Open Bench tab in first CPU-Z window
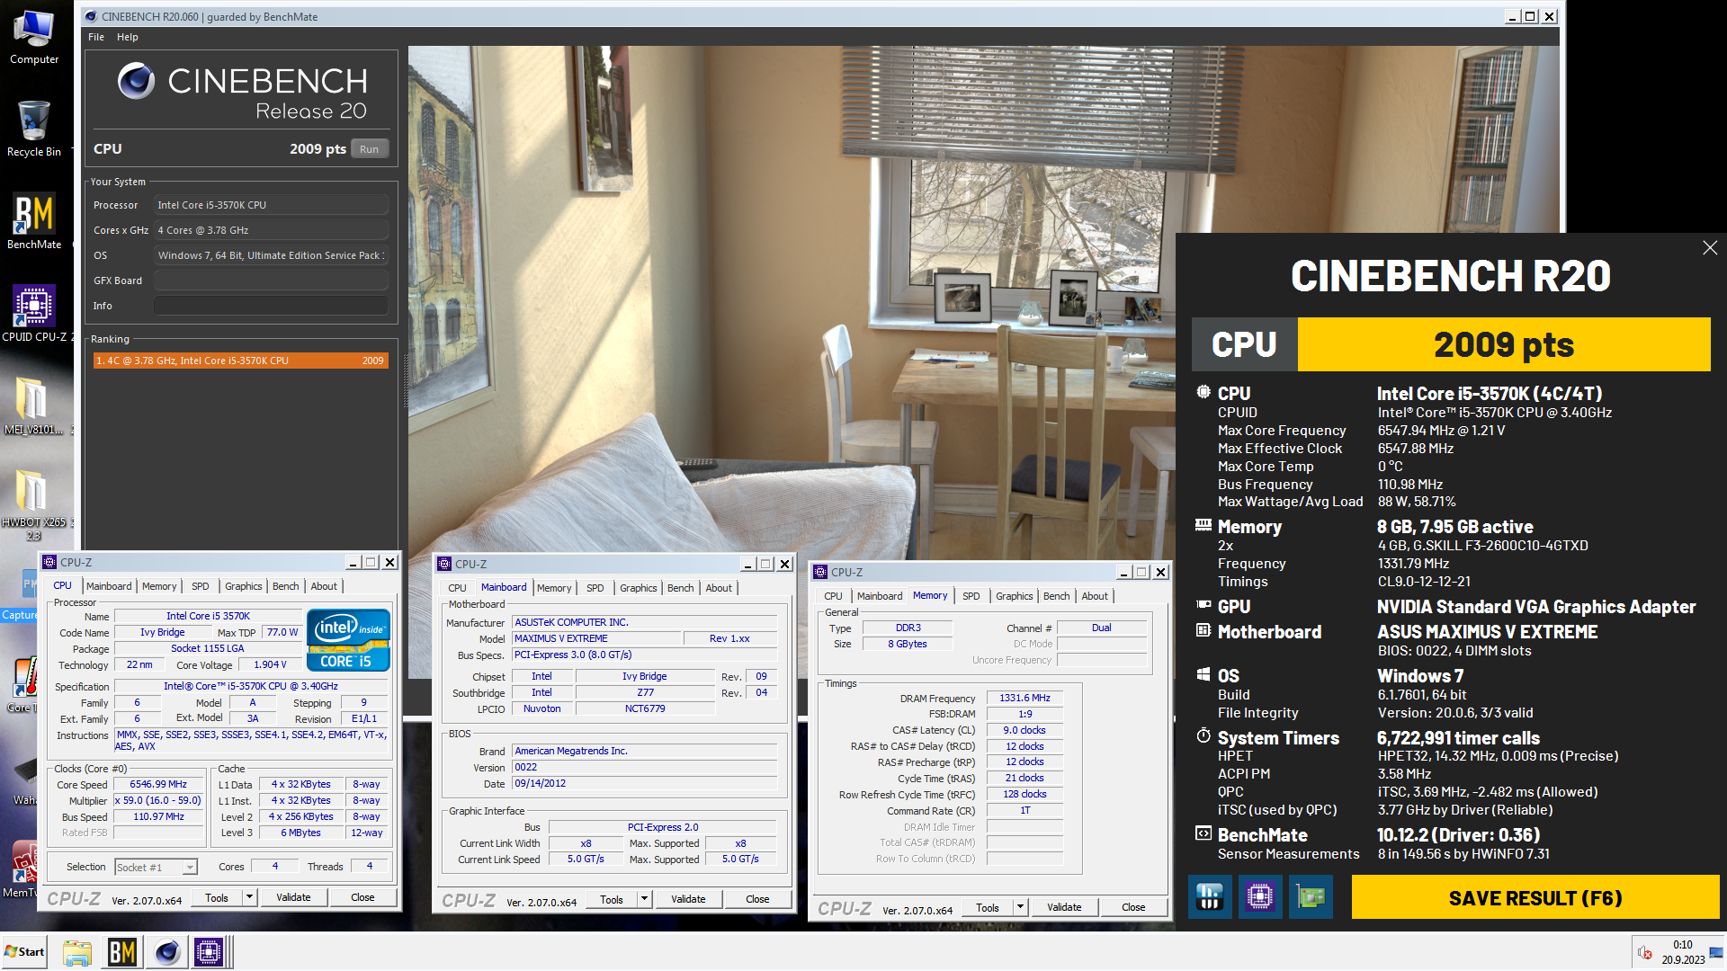1727x971 pixels. [x=286, y=586]
